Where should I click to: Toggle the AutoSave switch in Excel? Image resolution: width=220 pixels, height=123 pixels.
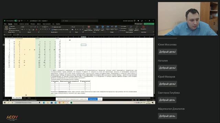coord(16,21)
